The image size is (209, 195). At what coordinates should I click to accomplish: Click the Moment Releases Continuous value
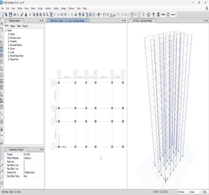(x=33, y=158)
